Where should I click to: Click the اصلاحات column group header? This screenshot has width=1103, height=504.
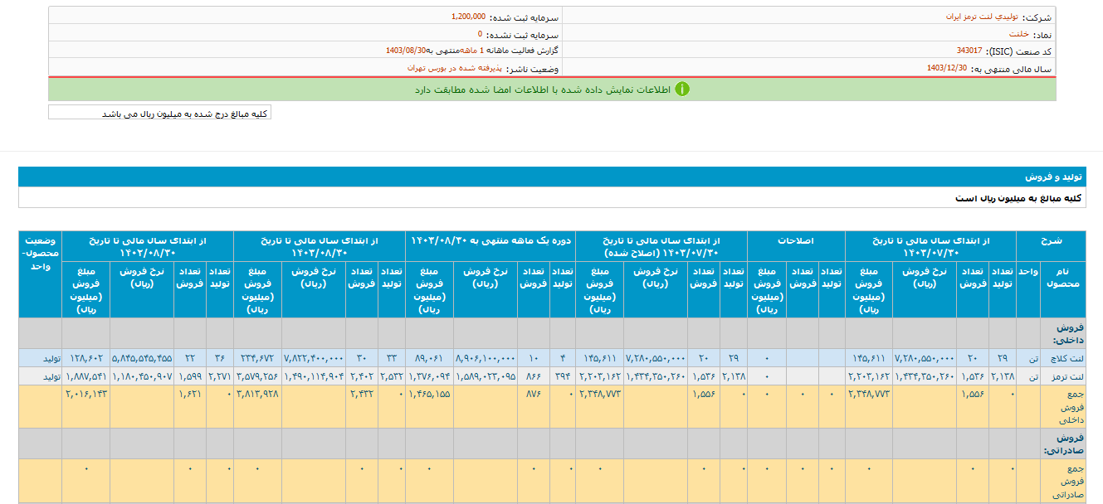(796, 240)
